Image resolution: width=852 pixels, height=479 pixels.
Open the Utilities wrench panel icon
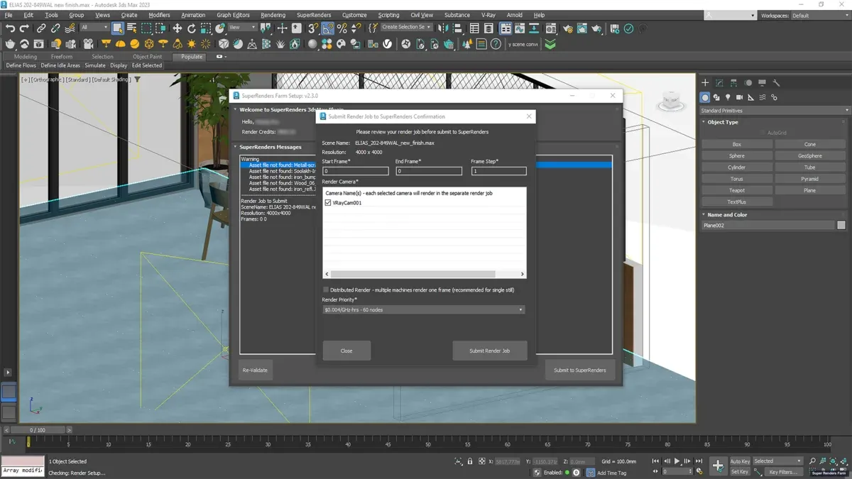tap(776, 83)
